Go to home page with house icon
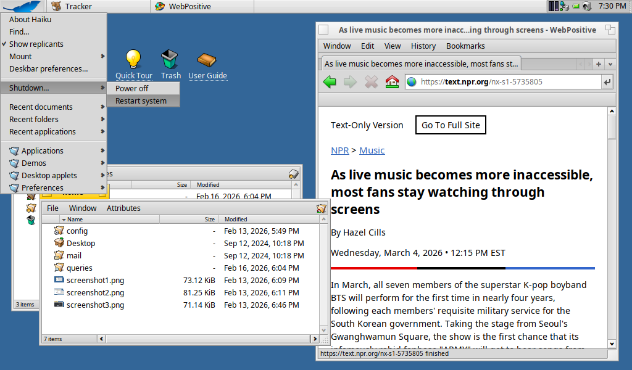This screenshot has height=370, width=632. pyautogui.click(x=392, y=82)
